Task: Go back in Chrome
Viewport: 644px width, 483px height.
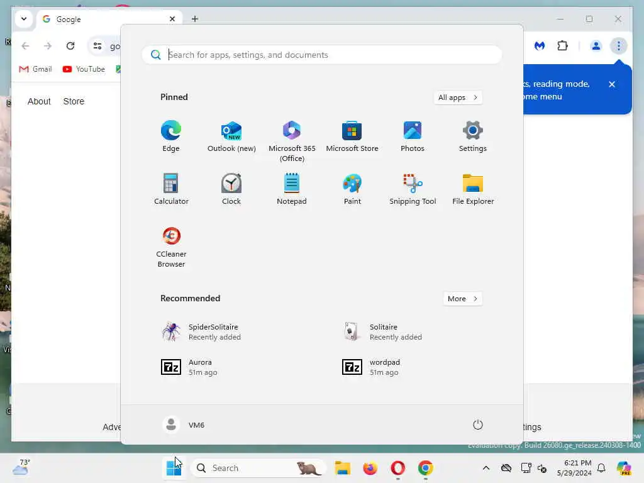Action: coord(25,46)
